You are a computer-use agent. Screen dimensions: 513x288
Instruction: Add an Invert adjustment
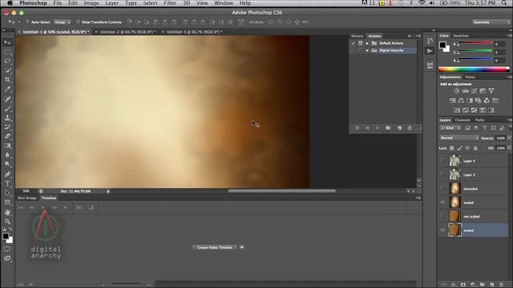(457, 110)
